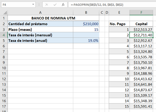Expand the Name Box dropdown arrow

point(33,5)
